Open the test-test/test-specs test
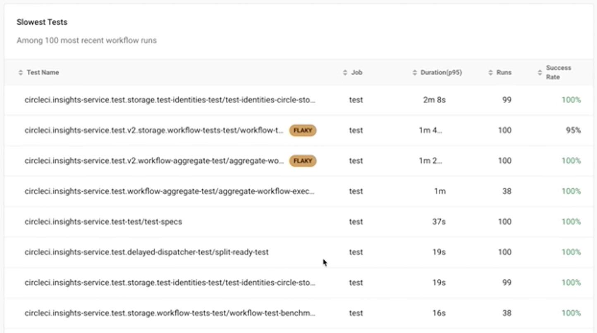Screen dimensions: 597x333 pos(103,221)
